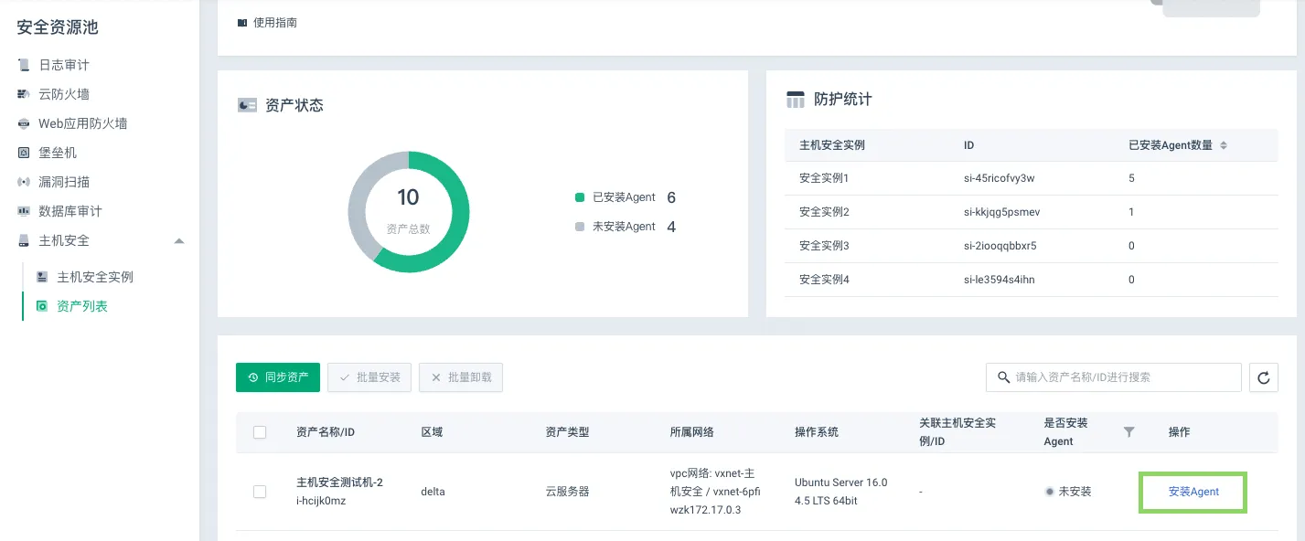The width and height of the screenshot is (1305, 541).
Task: Click 安装Agent for 主机安全测试机-2
Action: click(1193, 492)
